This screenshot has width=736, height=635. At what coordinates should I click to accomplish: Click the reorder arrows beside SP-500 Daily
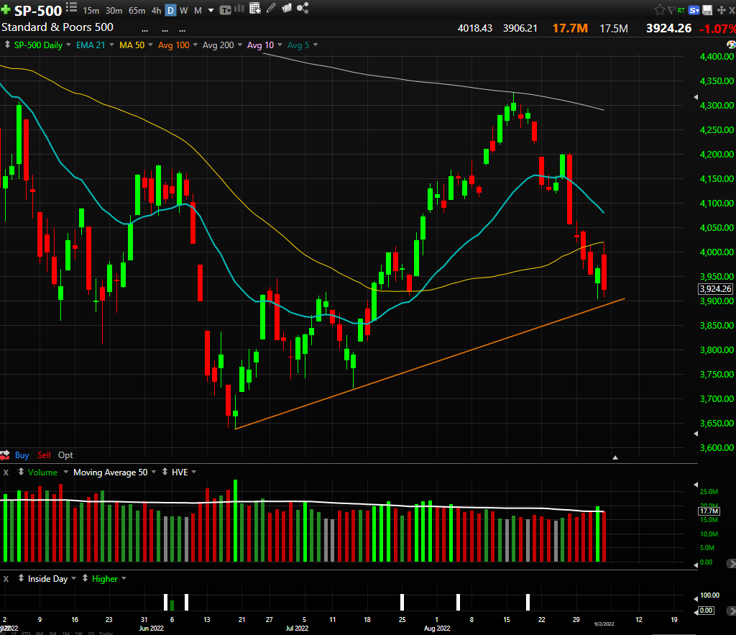(x=7, y=45)
